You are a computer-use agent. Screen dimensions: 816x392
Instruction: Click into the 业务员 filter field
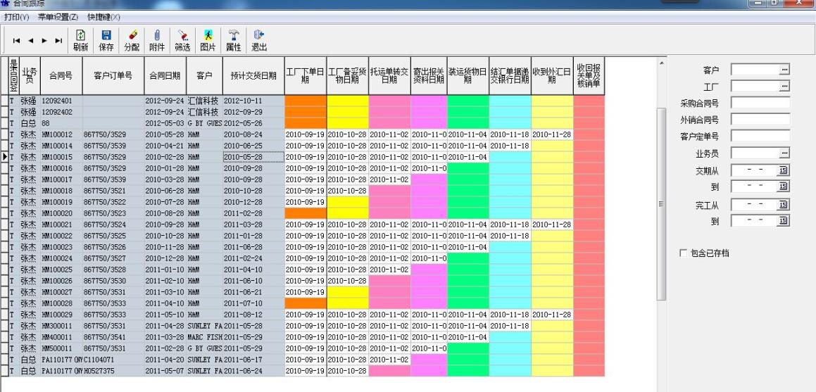(x=755, y=153)
